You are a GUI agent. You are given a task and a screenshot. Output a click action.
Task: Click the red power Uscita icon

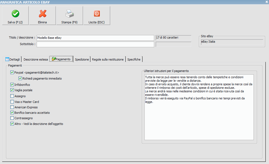point(97,14)
